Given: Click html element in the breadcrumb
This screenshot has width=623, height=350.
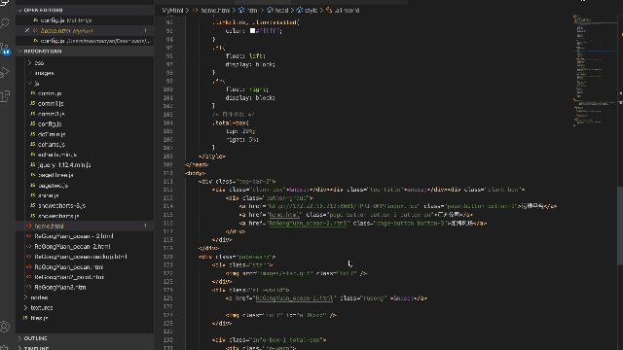Looking at the screenshot, I should point(252,11).
